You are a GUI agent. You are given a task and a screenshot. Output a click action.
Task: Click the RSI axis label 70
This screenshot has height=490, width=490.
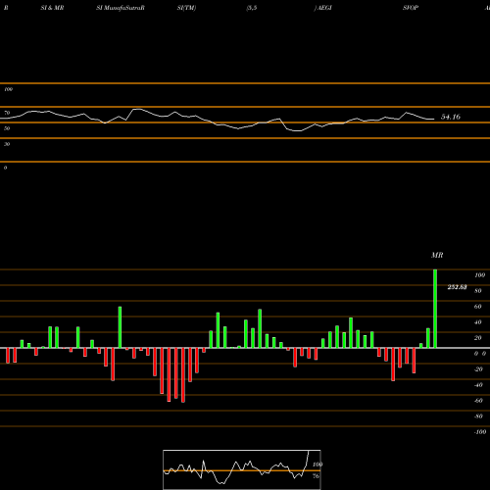click(7, 113)
